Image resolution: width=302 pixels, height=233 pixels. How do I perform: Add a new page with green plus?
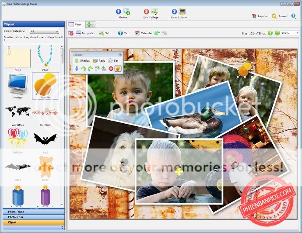point(89,24)
